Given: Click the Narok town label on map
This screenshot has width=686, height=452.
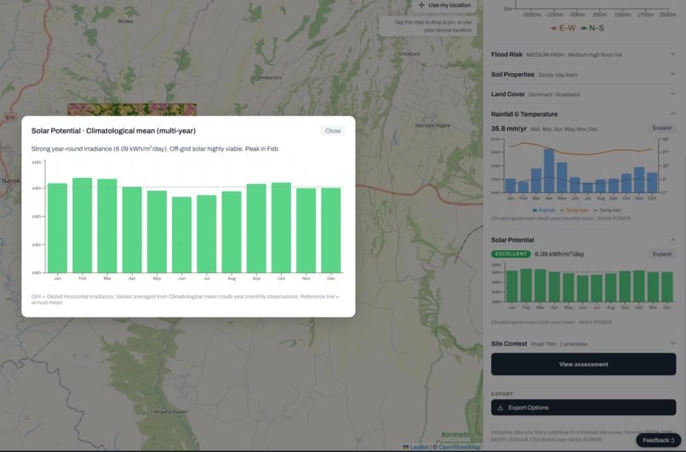Looking at the screenshot, I should coord(10,180).
